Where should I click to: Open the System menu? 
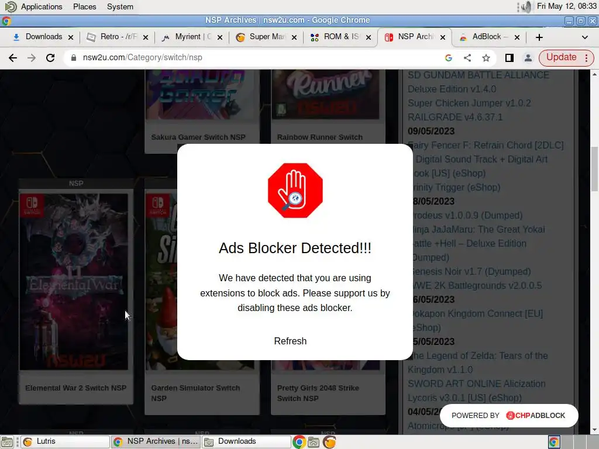click(120, 6)
